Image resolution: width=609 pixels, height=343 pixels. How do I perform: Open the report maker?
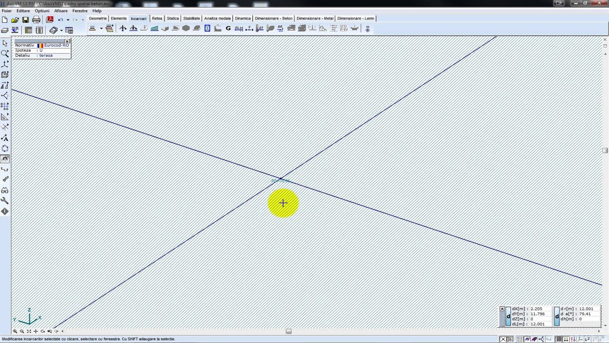click(39, 30)
